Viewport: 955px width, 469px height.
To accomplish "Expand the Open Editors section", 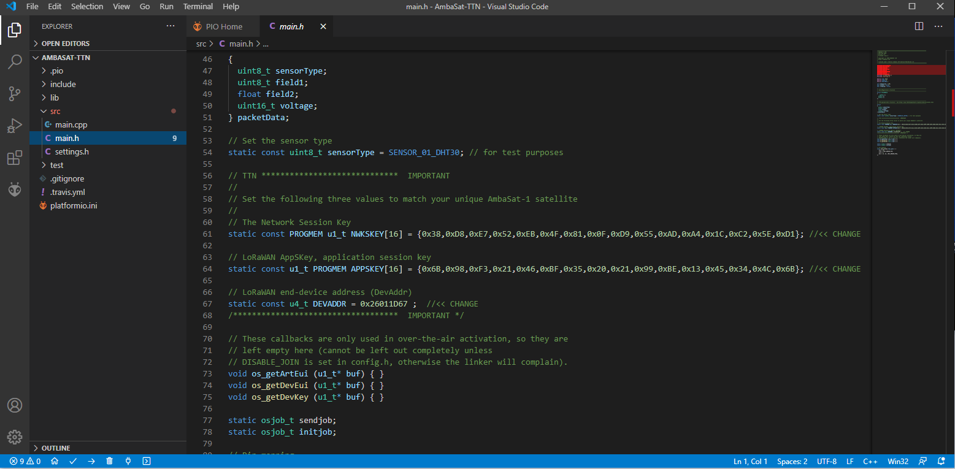I will [108, 44].
